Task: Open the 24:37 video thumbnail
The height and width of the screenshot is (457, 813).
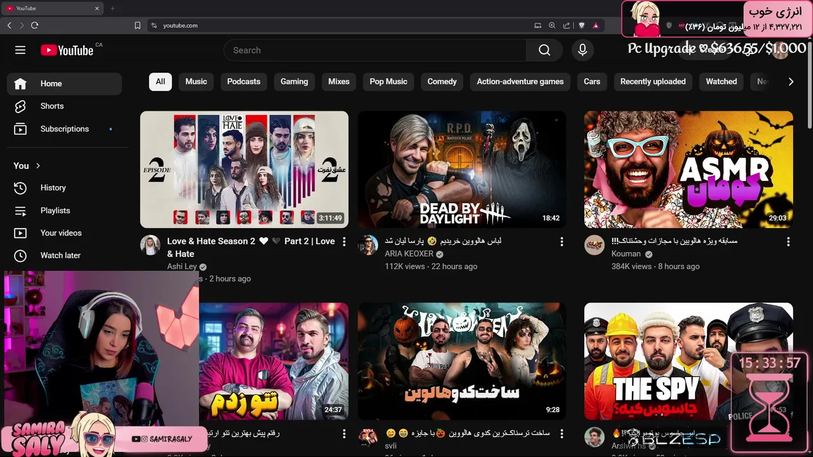Action: pos(274,361)
